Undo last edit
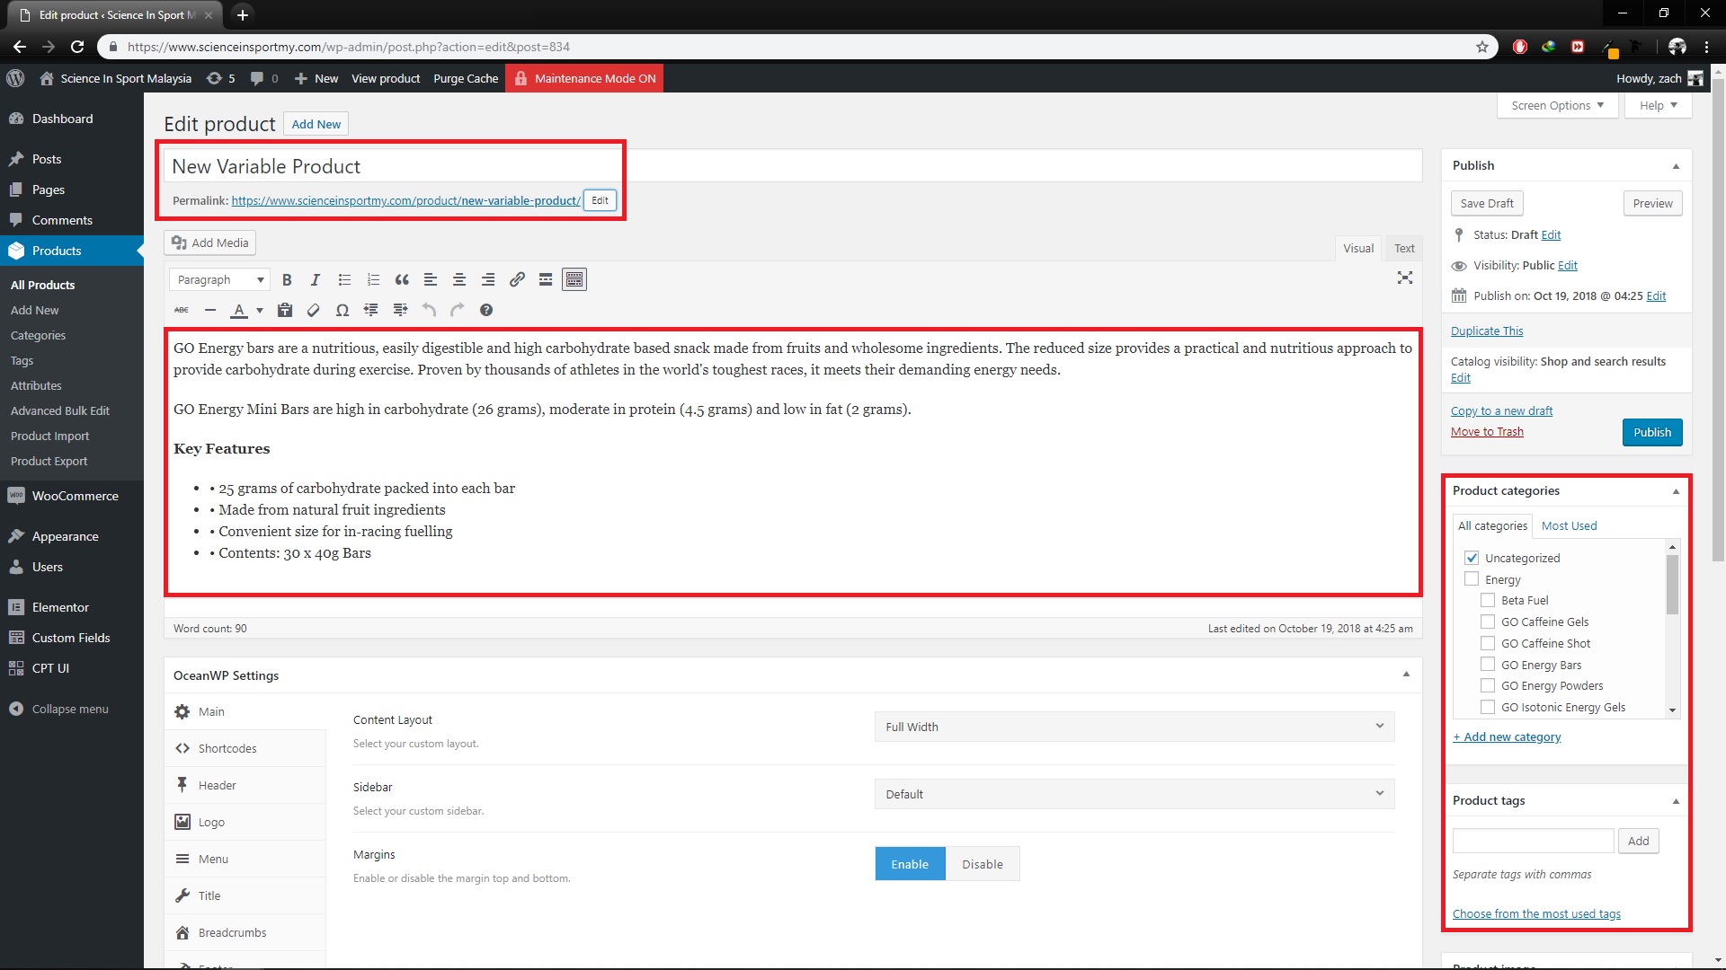Image resolution: width=1726 pixels, height=970 pixels. pyautogui.click(x=429, y=310)
